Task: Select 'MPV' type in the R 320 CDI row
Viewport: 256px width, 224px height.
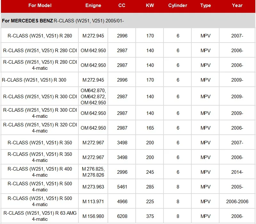Action: [x=205, y=128]
